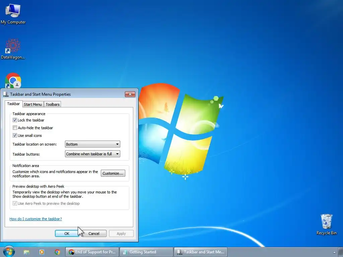The height and width of the screenshot is (257, 343).
Task: Select the Taskbar tab
Action: coord(13,104)
